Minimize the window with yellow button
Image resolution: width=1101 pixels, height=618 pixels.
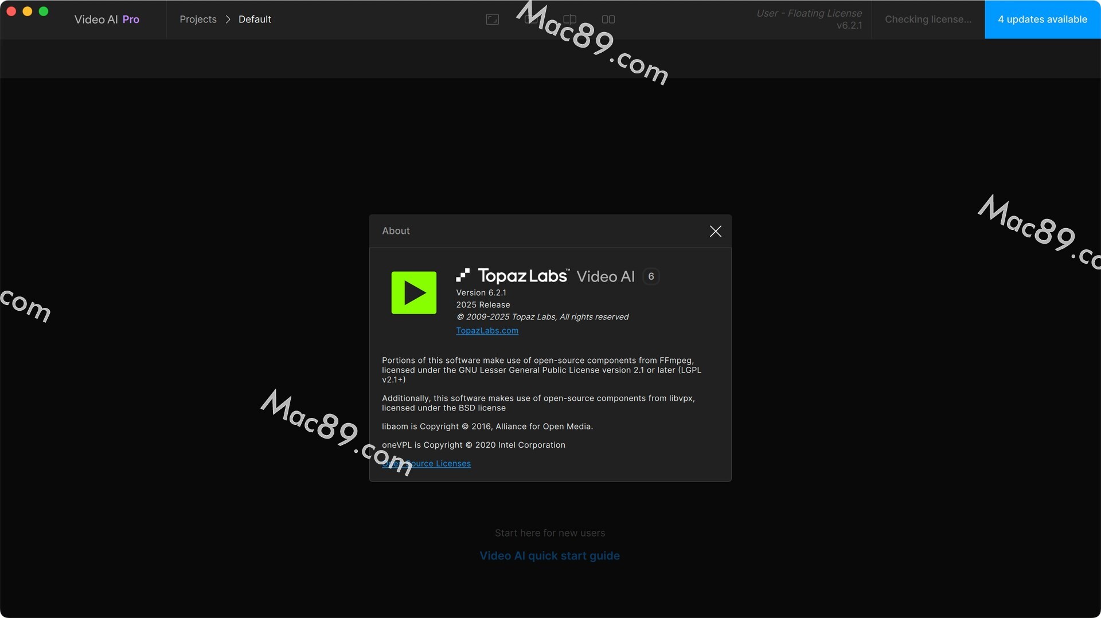tap(27, 11)
